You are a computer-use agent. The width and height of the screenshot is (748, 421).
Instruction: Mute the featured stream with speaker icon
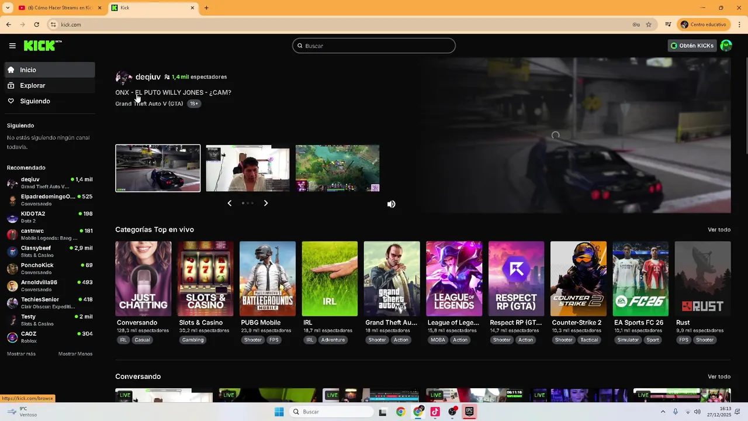click(391, 204)
